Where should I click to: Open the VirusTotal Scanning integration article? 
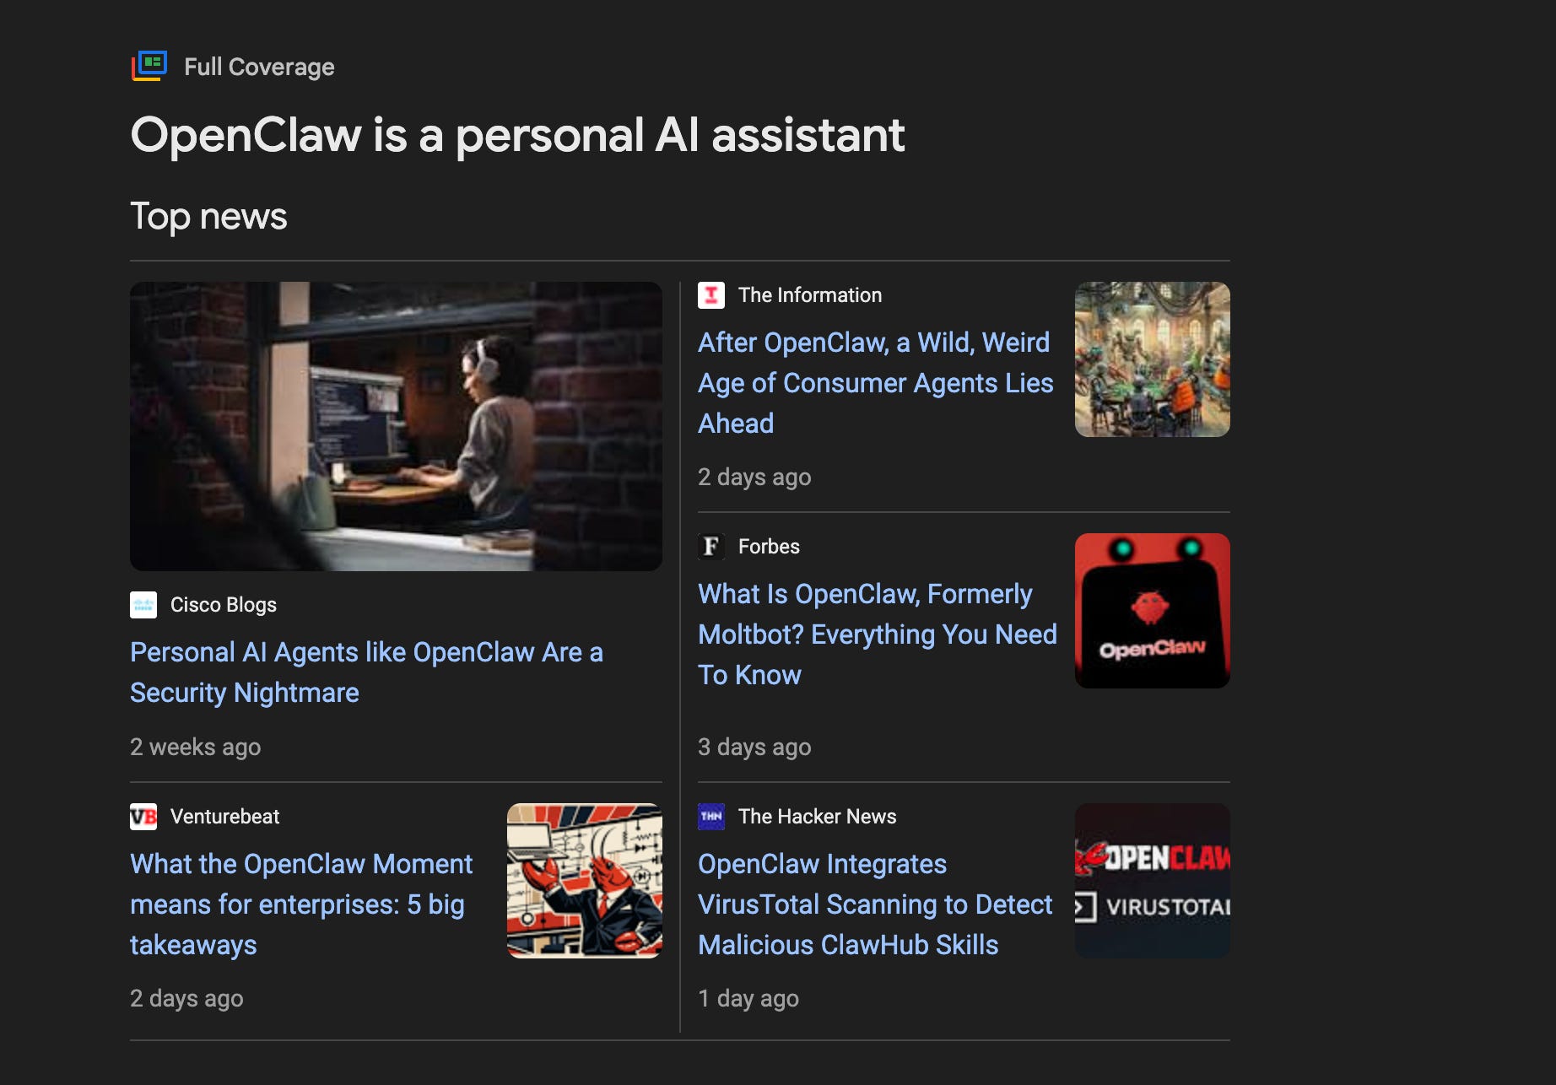(875, 904)
